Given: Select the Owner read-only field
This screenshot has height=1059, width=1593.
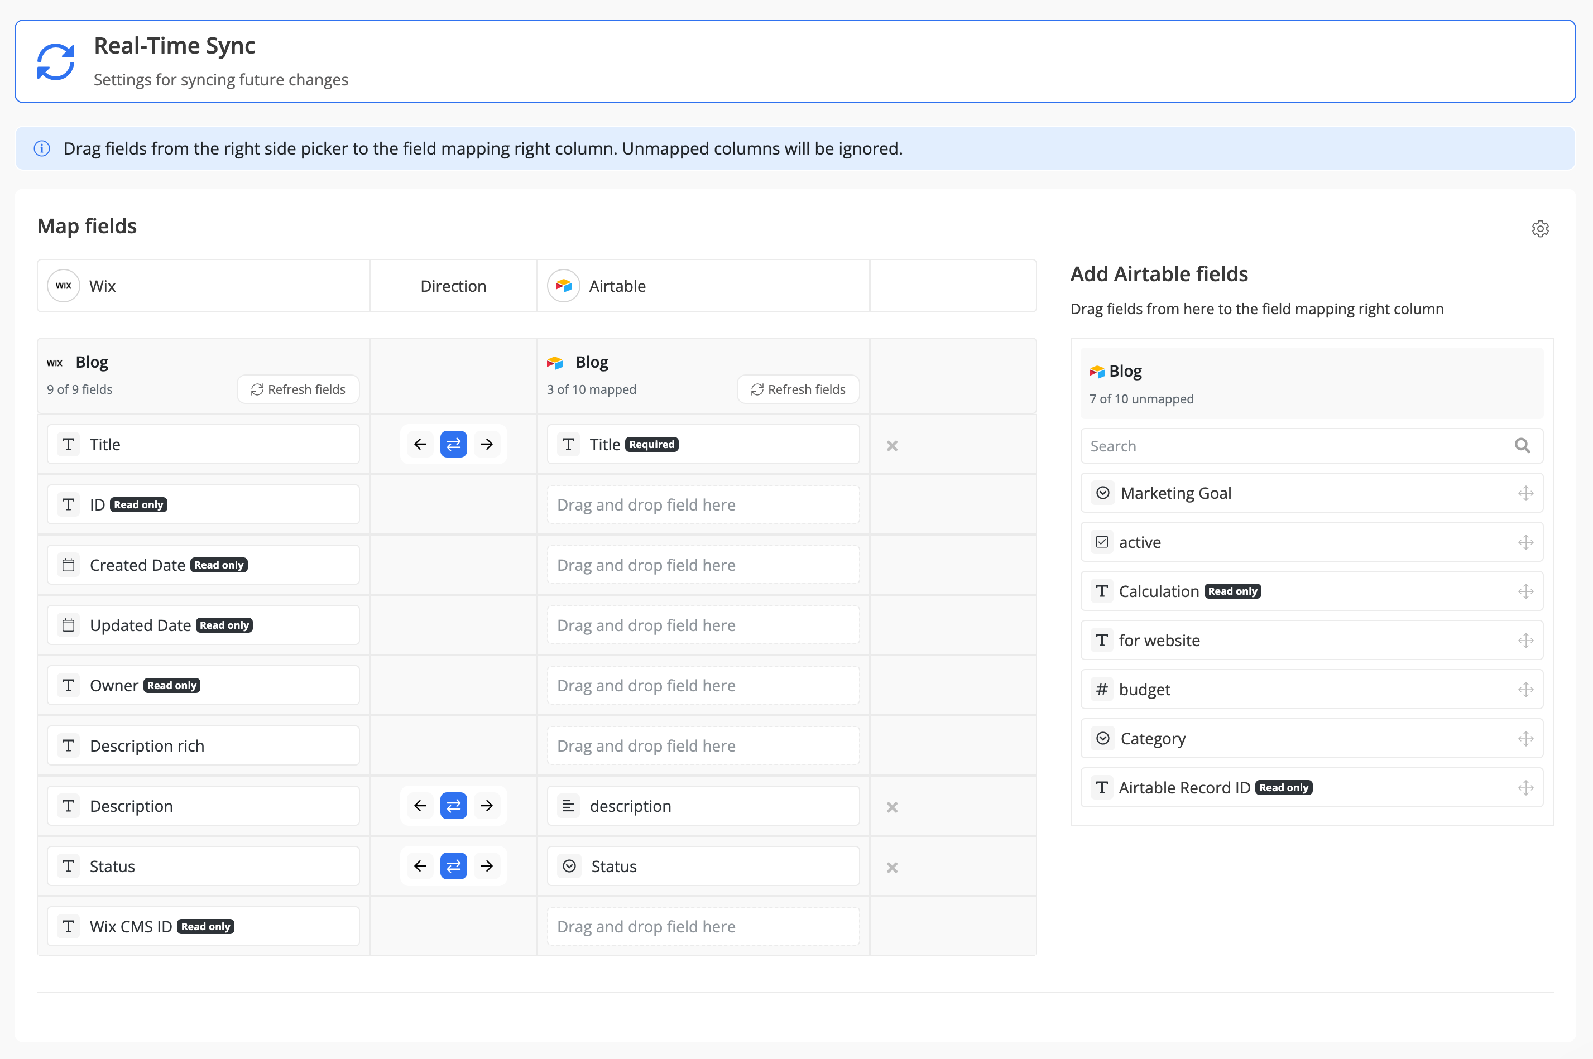Looking at the screenshot, I should [x=203, y=686].
